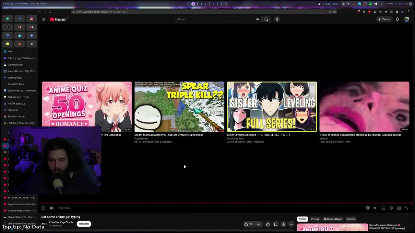Select the Pre vás filter chip
This screenshot has height=233, width=415.
coord(315,219)
